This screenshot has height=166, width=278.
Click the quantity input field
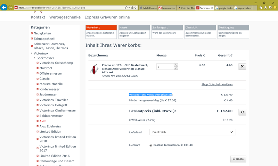165,67
